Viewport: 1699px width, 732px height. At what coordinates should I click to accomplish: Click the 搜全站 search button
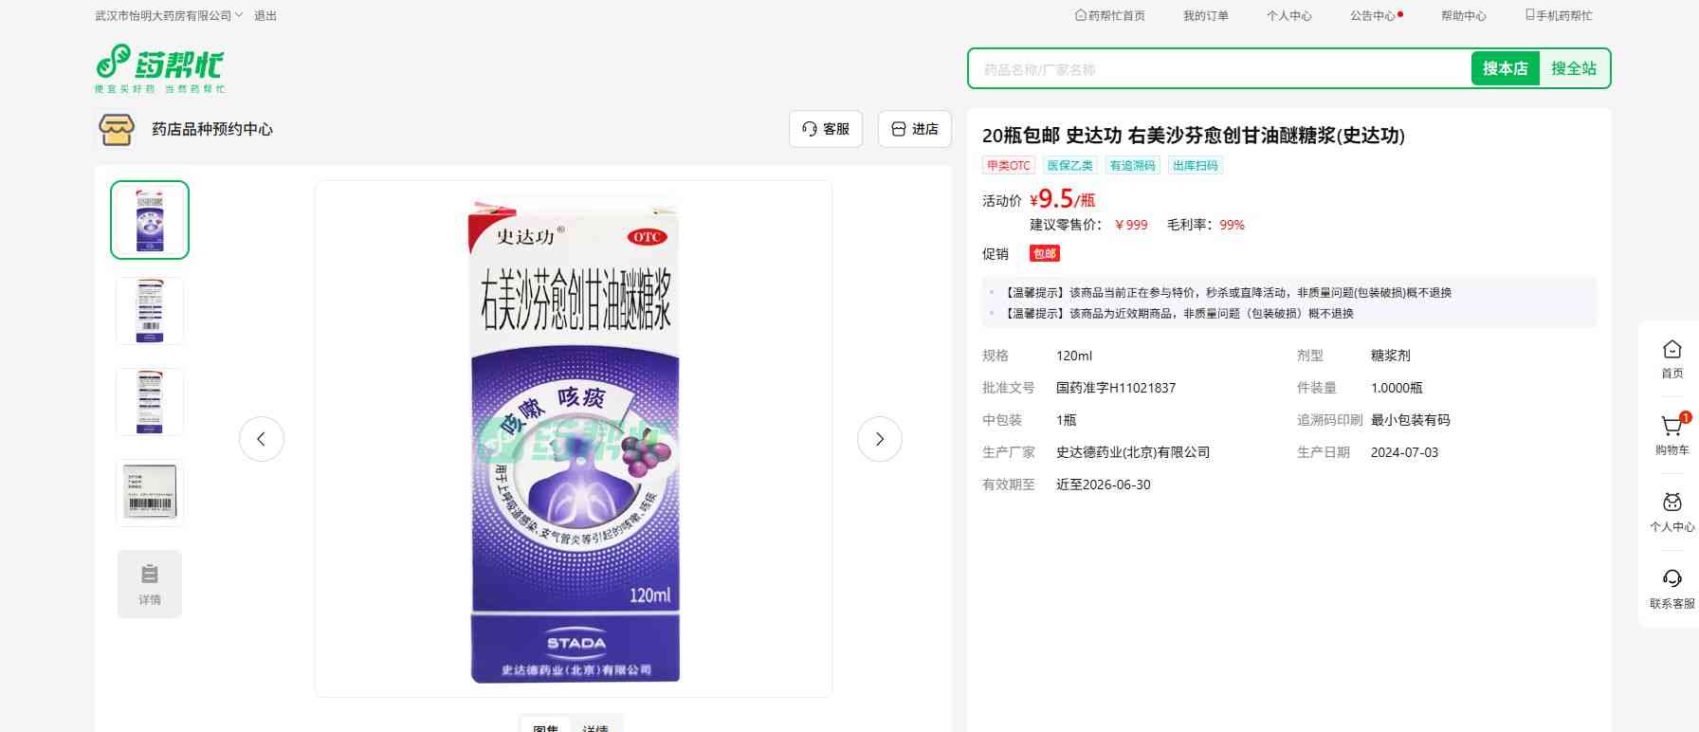pyautogui.click(x=1573, y=68)
